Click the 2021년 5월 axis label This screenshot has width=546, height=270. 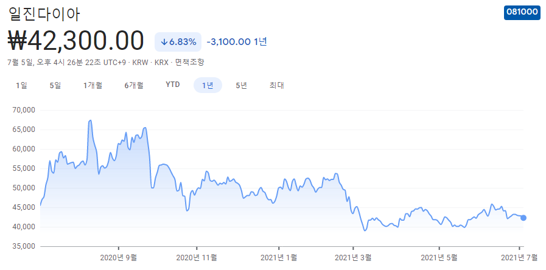(439, 258)
